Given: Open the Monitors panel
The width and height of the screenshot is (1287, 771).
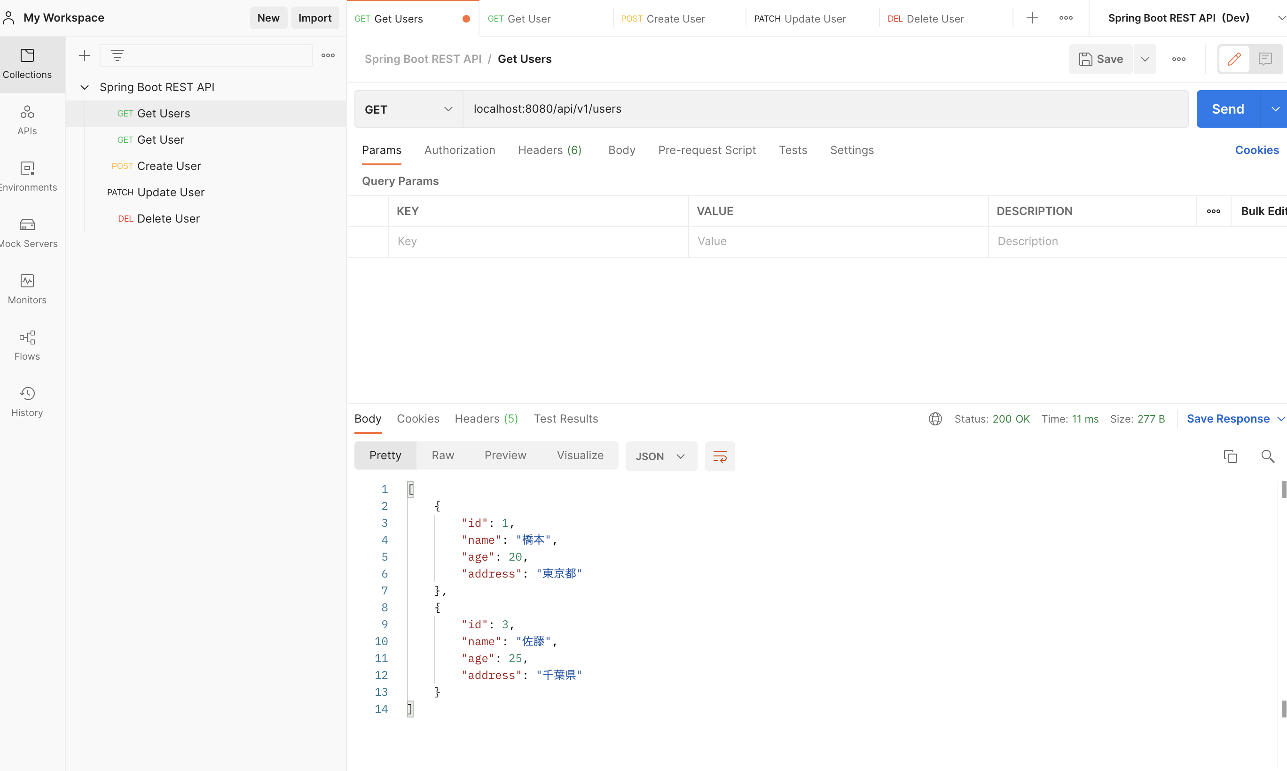Looking at the screenshot, I should click(x=27, y=289).
